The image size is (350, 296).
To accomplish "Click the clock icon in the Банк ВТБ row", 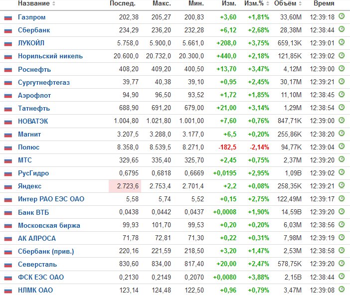I will [x=342, y=211].
